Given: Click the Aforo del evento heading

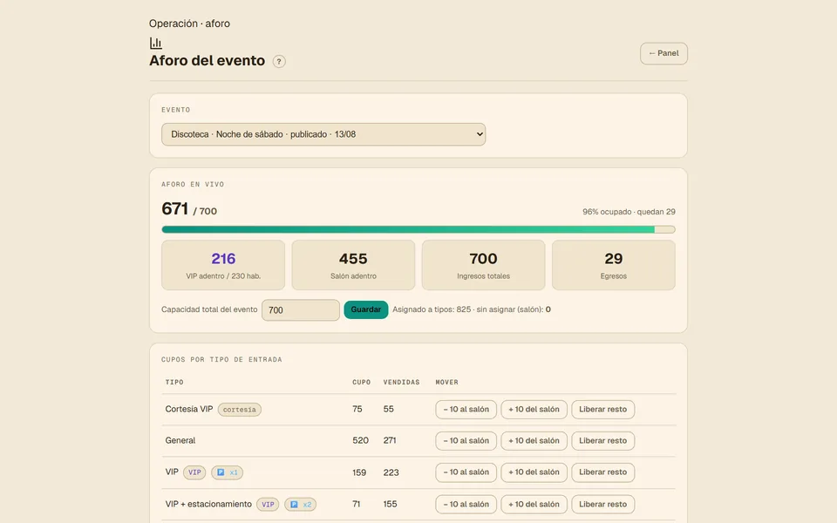Looking at the screenshot, I should (x=208, y=61).
